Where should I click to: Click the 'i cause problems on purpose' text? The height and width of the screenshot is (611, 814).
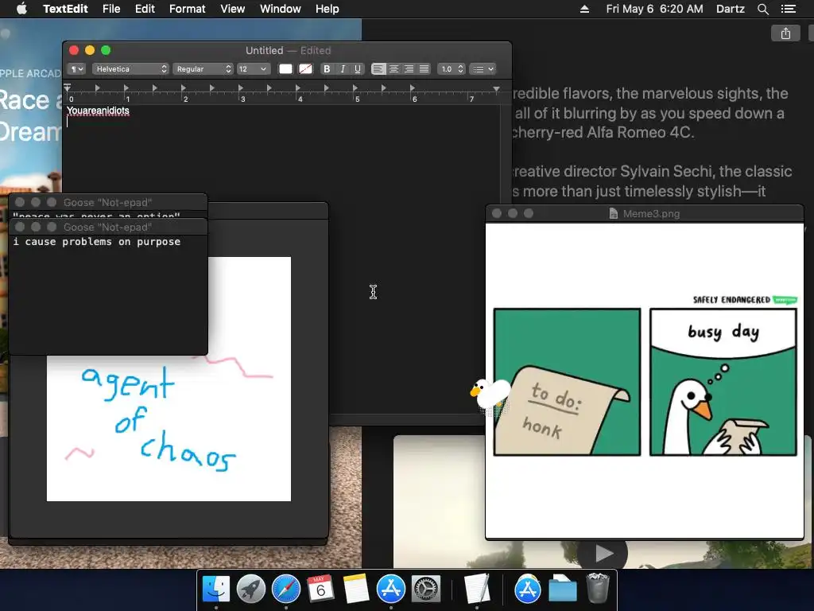pyautogui.click(x=97, y=242)
